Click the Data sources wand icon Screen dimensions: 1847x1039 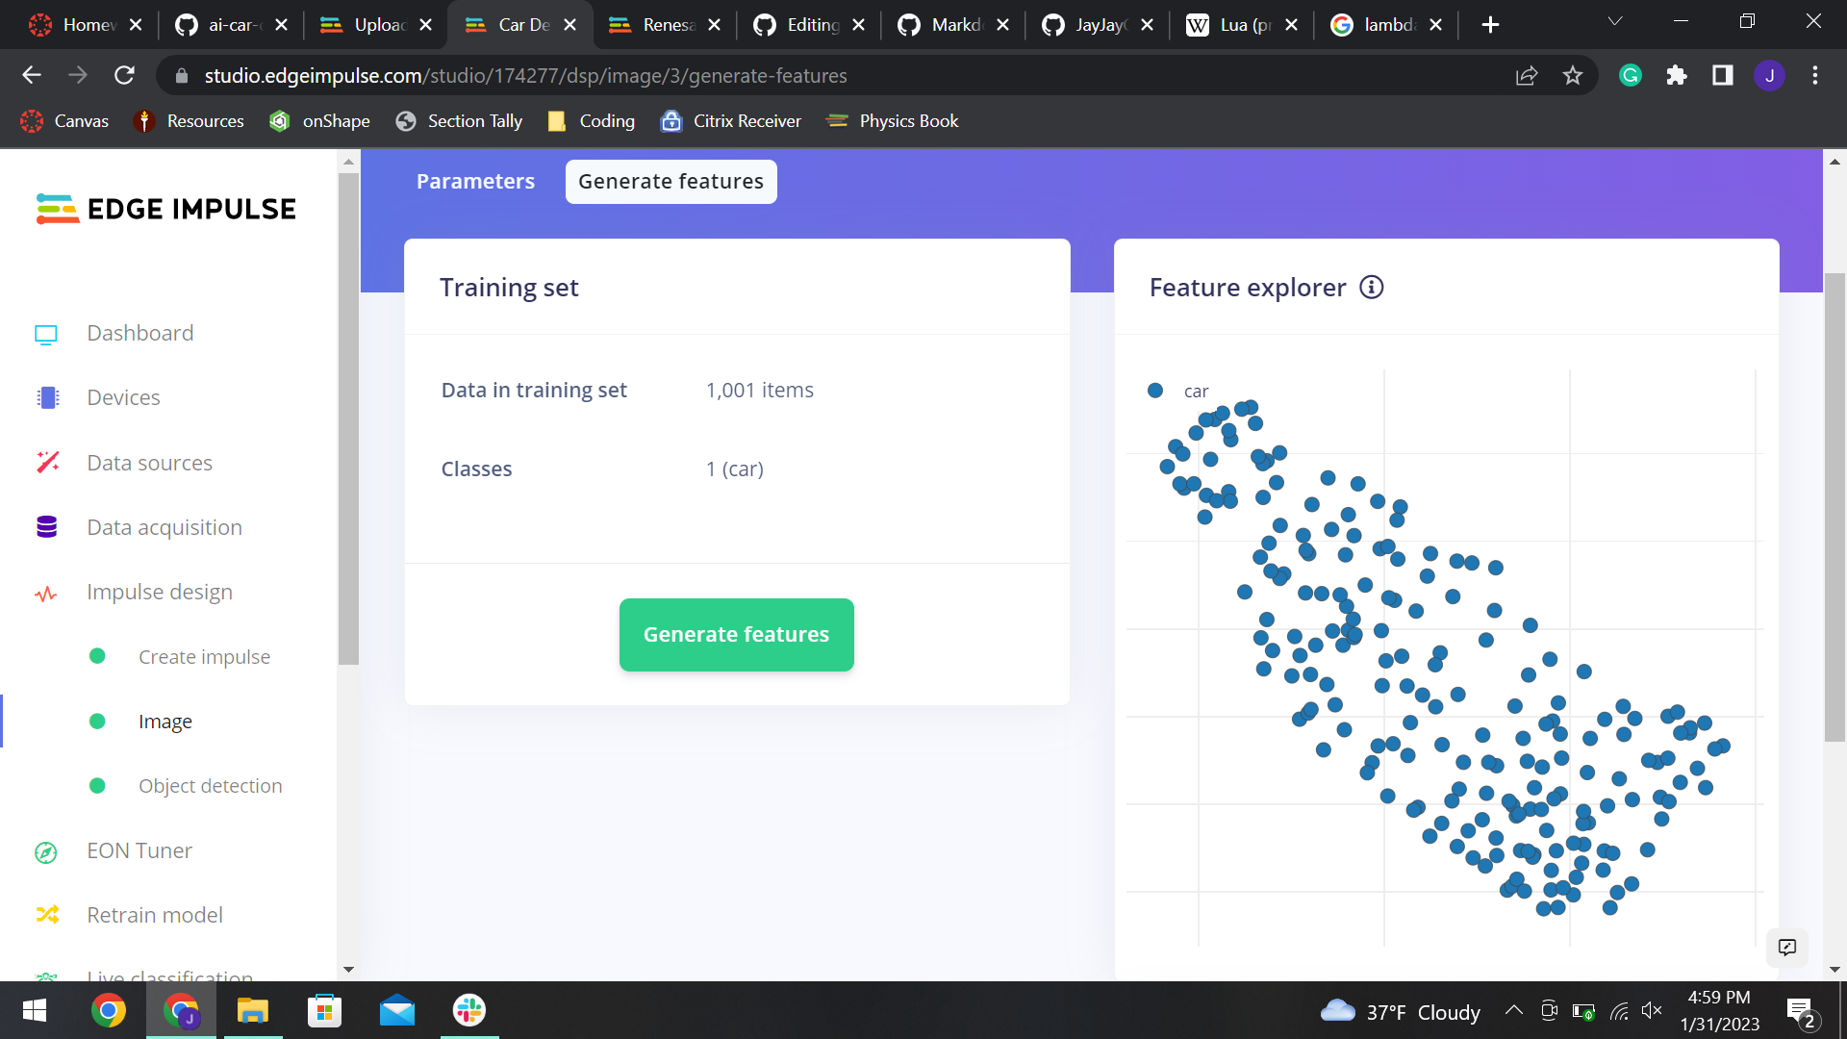47,463
